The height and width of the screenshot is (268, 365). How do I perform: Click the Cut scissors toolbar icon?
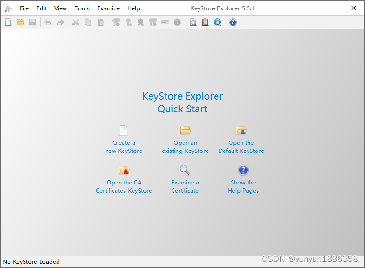(75, 22)
